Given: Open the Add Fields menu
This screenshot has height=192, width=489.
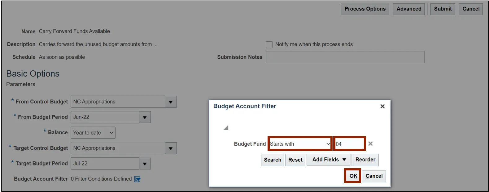Looking at the screenshot, I should click(329, 160).
